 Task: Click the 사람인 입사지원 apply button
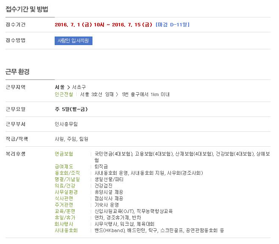(x=73, y=41)
